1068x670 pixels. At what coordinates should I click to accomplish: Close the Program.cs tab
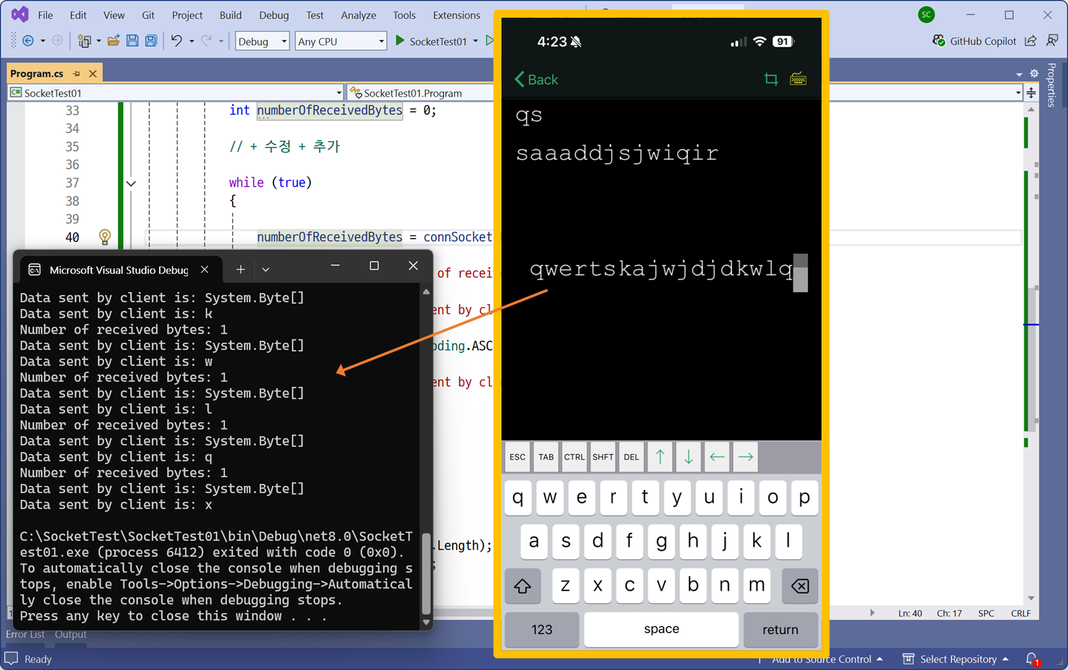point(93,74)
